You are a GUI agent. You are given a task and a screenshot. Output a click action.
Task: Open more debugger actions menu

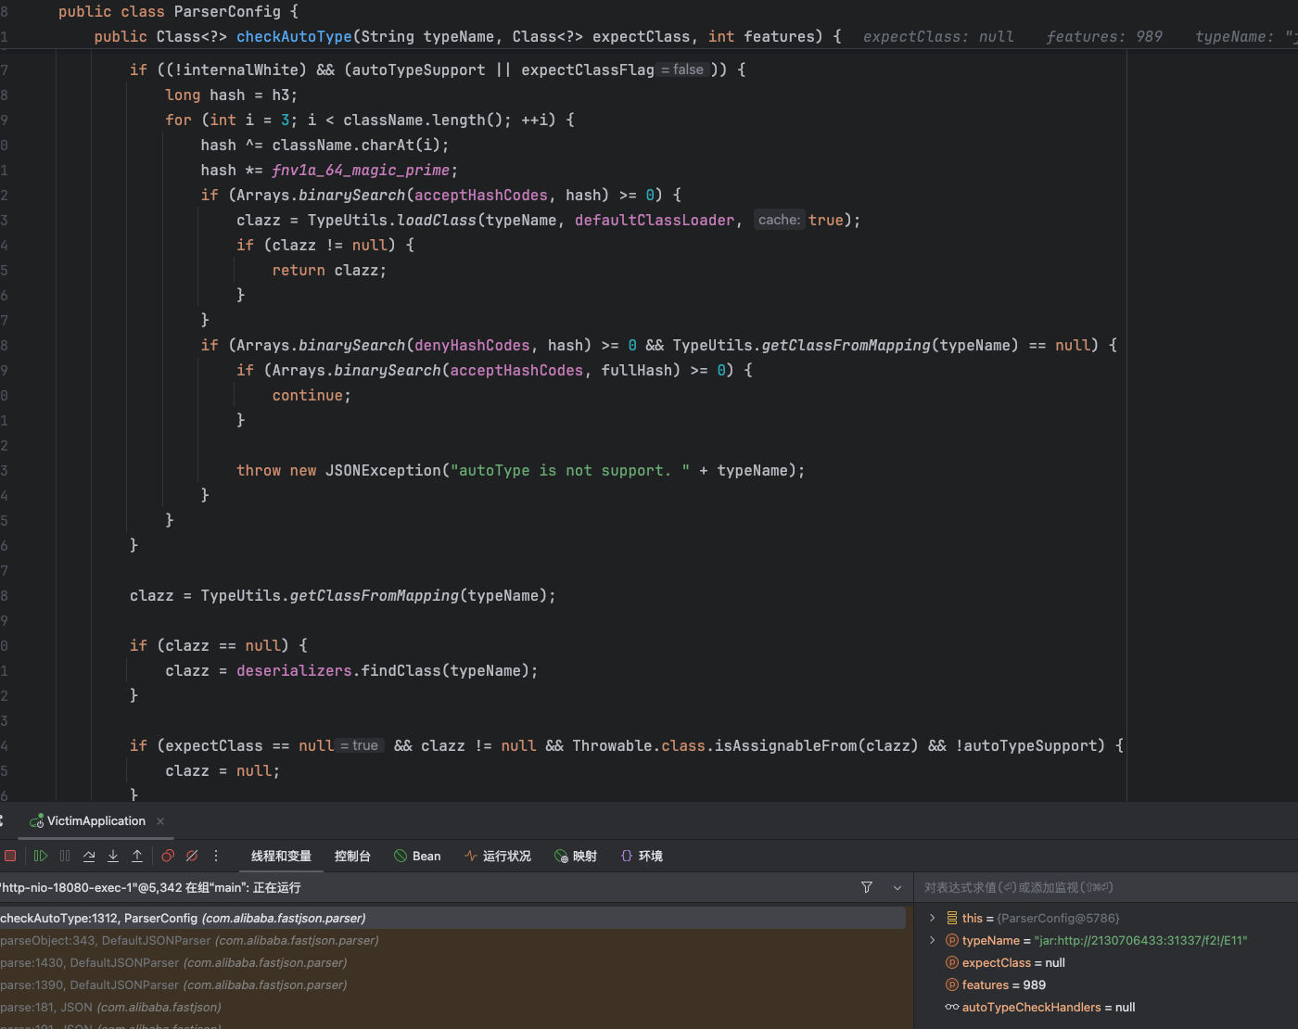click(x=216, y=856)
